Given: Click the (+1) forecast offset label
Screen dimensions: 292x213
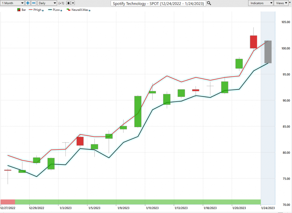Looking at the screenshot, I should [x=61, y=3].
